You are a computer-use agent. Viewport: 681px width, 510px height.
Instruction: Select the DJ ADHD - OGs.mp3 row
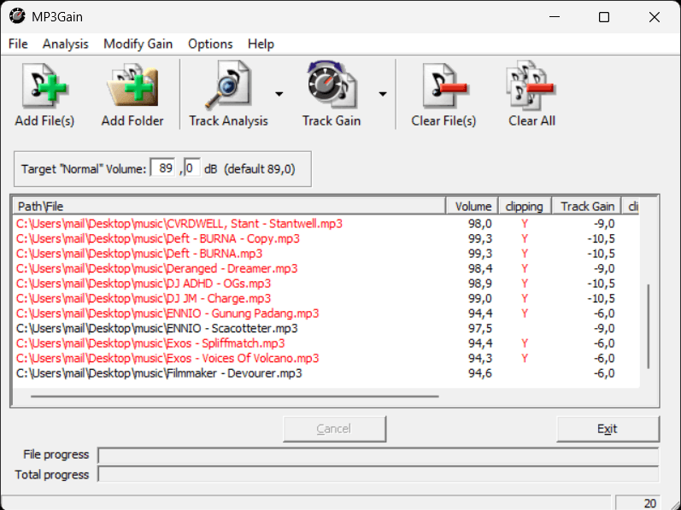click(x=326, y=284)
